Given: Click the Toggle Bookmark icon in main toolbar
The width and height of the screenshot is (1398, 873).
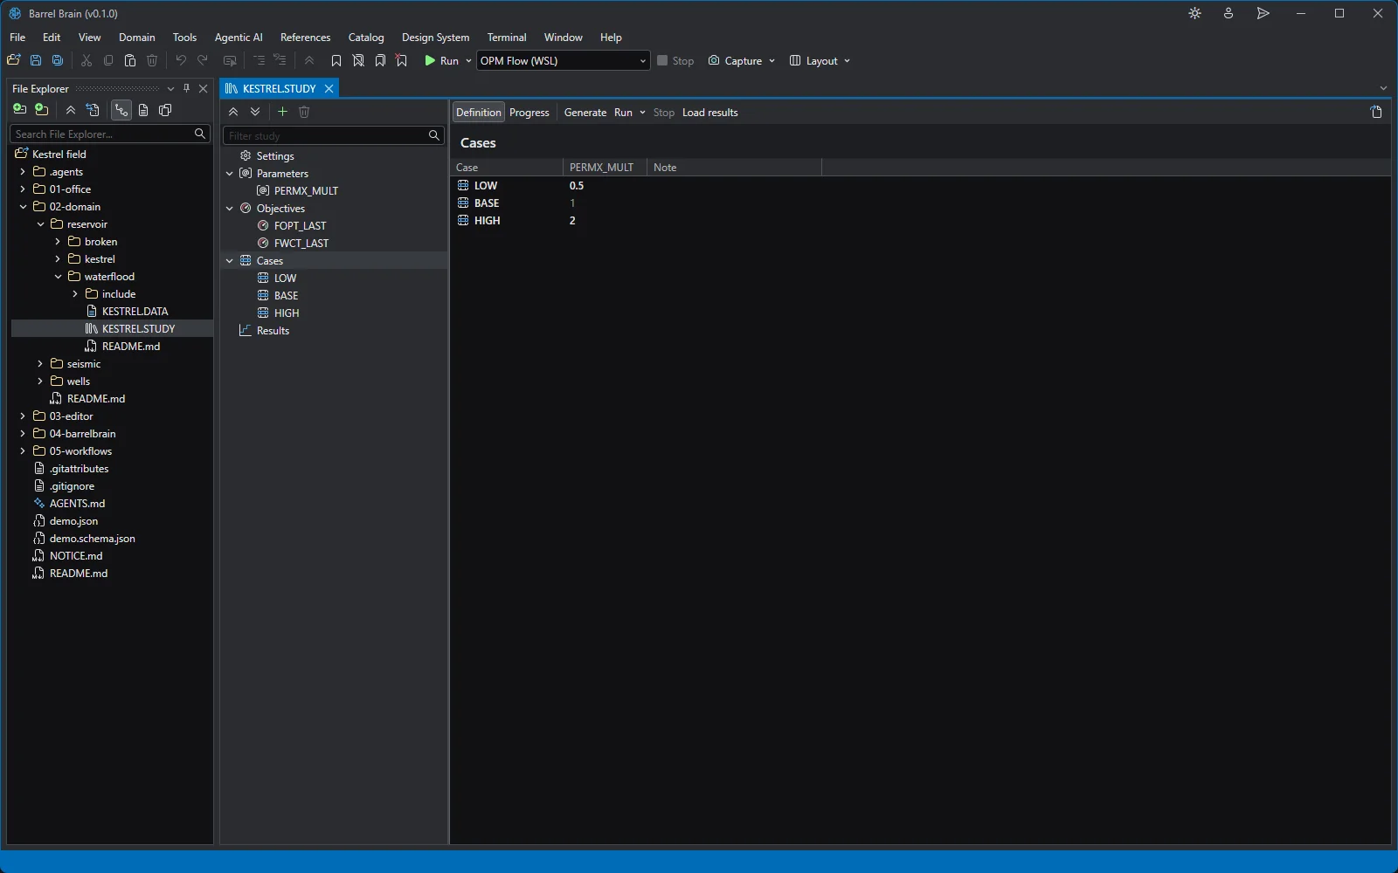Looking at the screenshot, I should click(x=336, y=61).
